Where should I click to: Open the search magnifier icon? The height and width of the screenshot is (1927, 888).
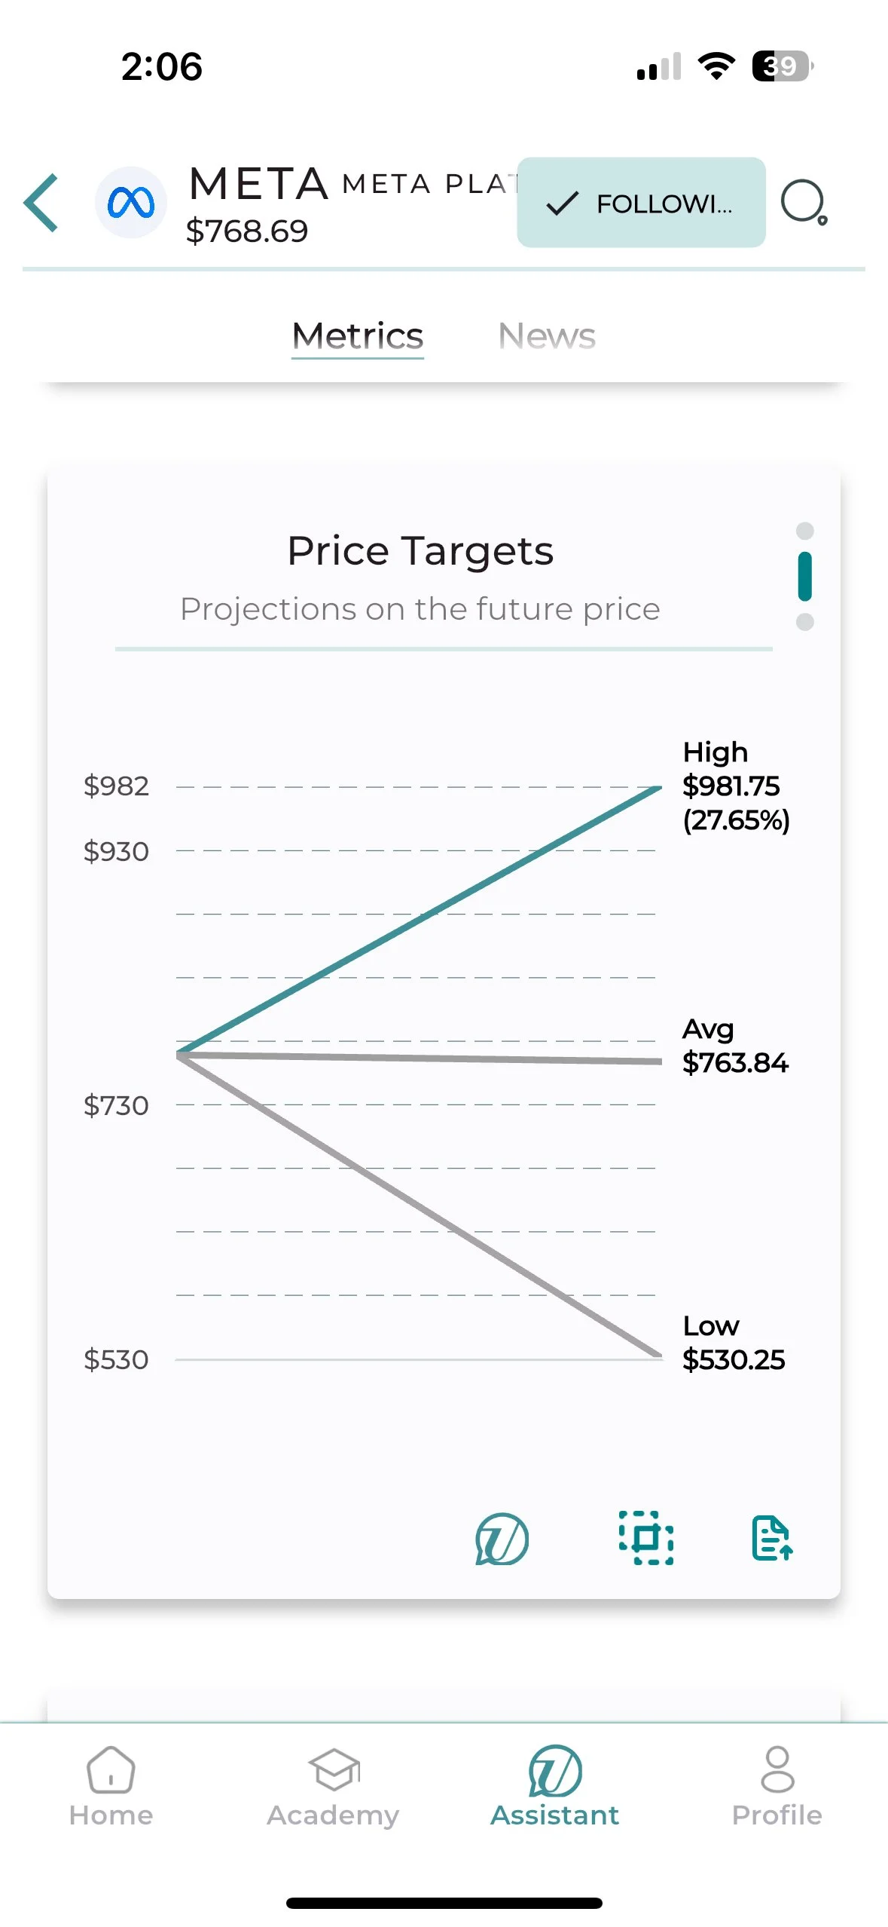[x=804, y=202]
